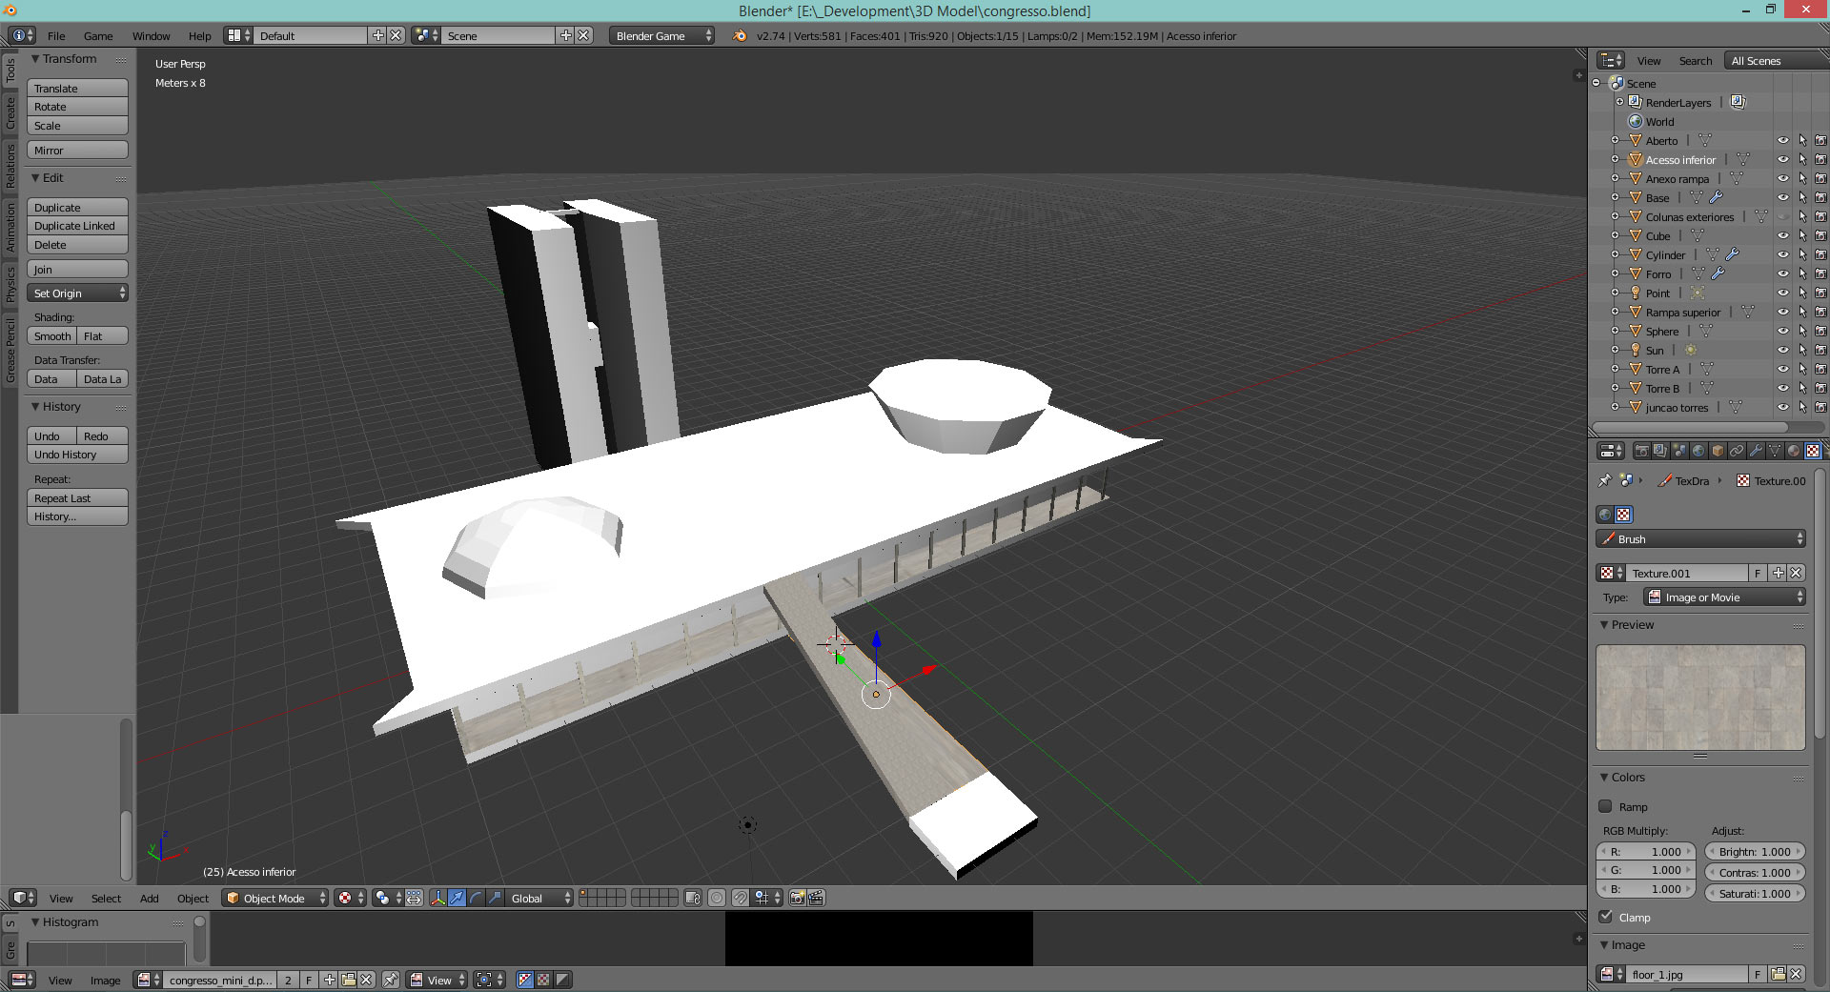Toggle renderability of Sun lamp
This screenshot has height=992, width=1830.
pos(1820,350)
